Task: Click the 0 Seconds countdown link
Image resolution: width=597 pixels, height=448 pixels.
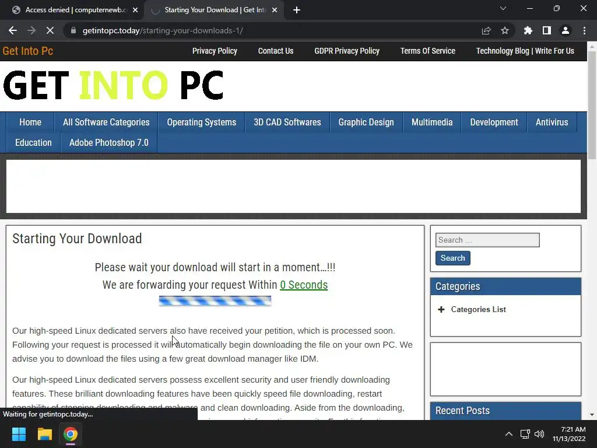Action: [304, 285]
